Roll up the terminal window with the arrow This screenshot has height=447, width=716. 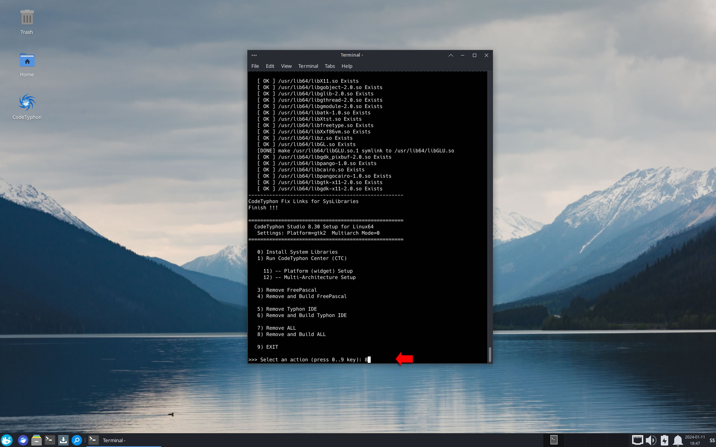click(x=450, y=55)
